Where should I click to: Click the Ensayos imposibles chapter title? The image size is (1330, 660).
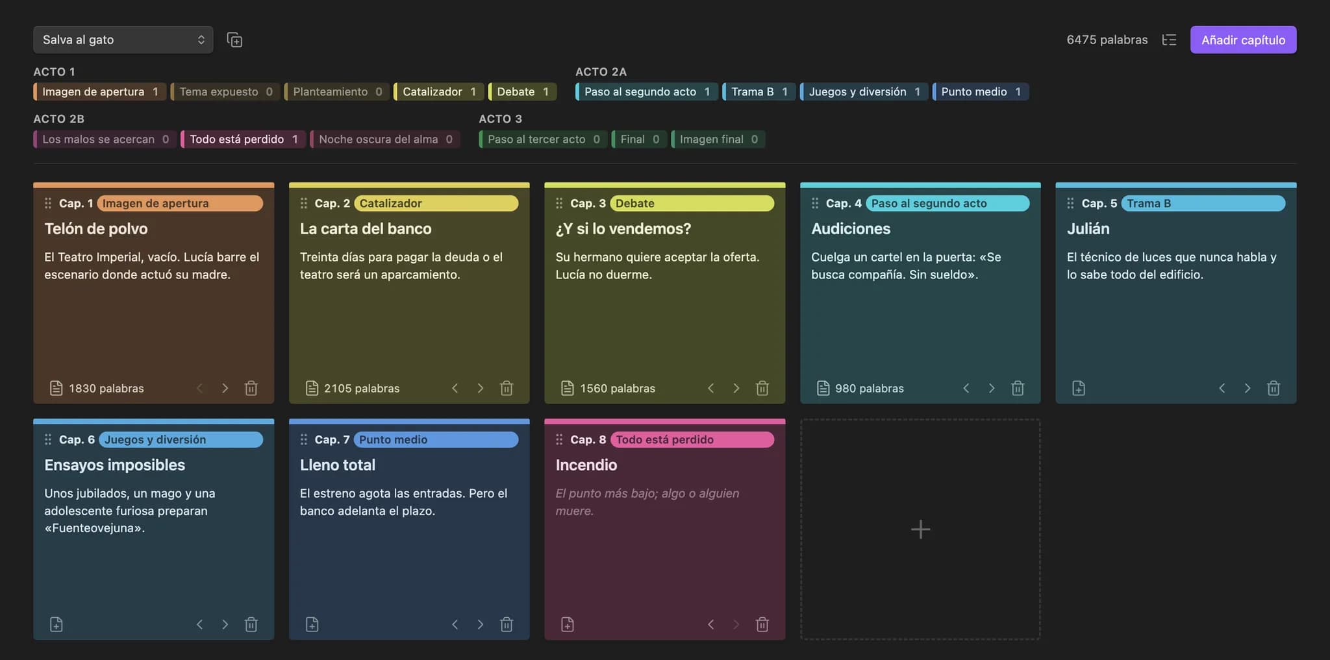(114, 465)
